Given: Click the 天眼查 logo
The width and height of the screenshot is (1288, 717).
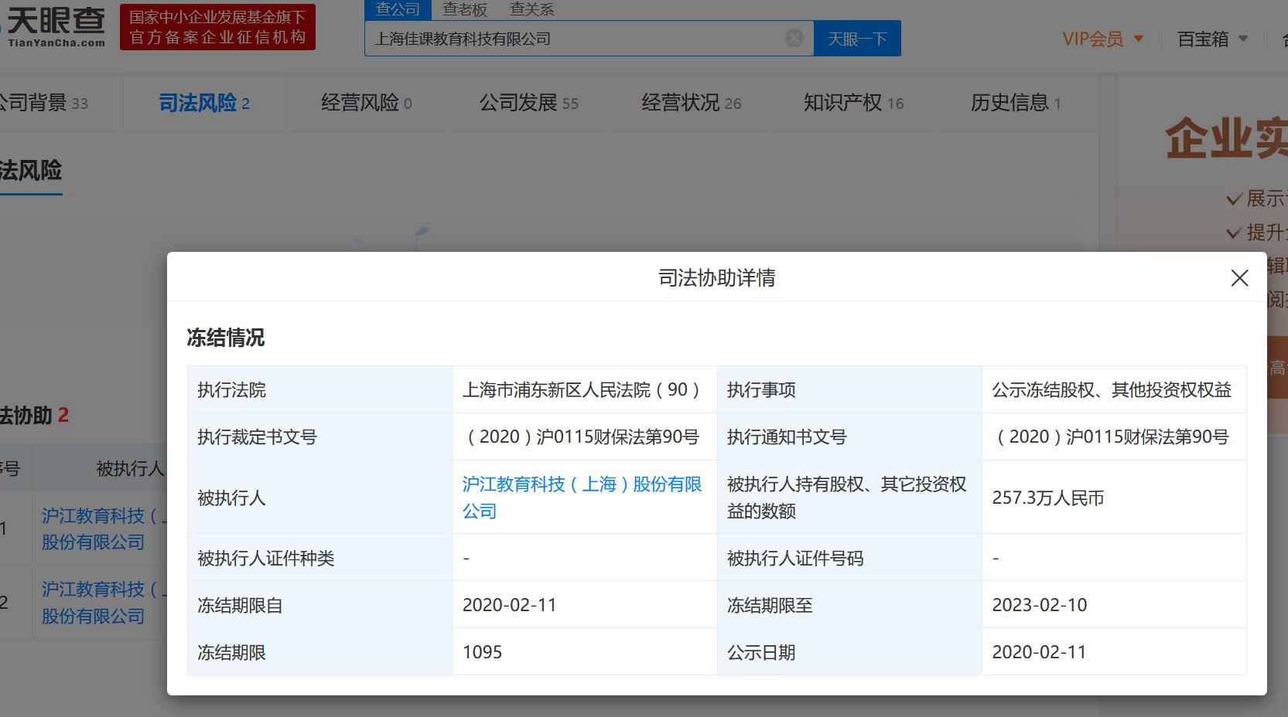Looking at the screenshot, I should pyautogui.click(x=54, y=25).
